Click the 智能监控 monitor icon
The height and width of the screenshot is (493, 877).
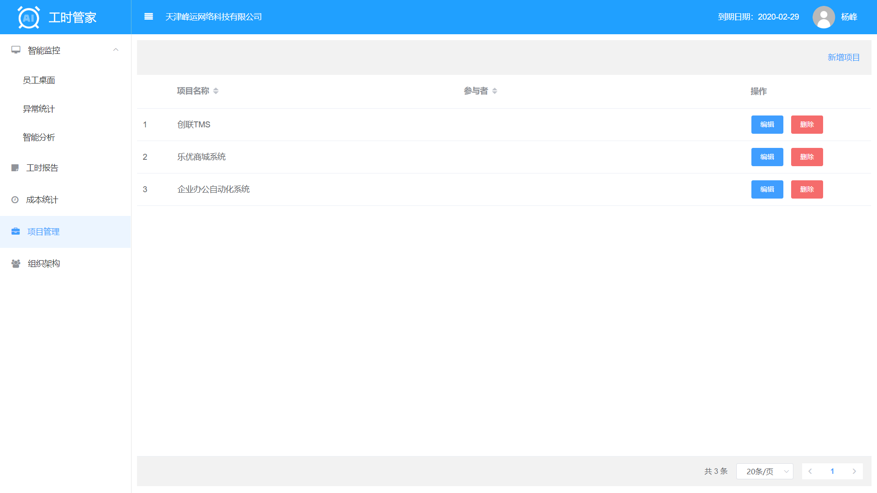point(16,50)
